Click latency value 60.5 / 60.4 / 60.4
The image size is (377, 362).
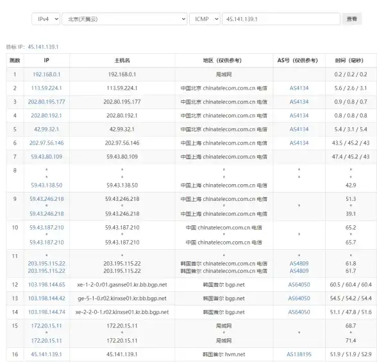coord(351,285)
